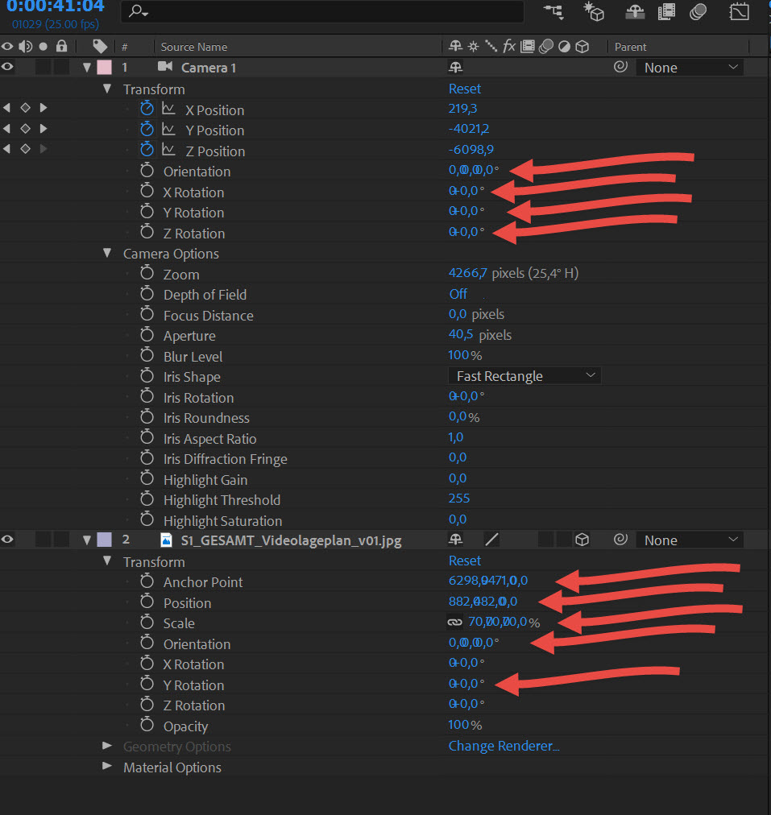Collapse the Camera Options group

coord(107,253)
